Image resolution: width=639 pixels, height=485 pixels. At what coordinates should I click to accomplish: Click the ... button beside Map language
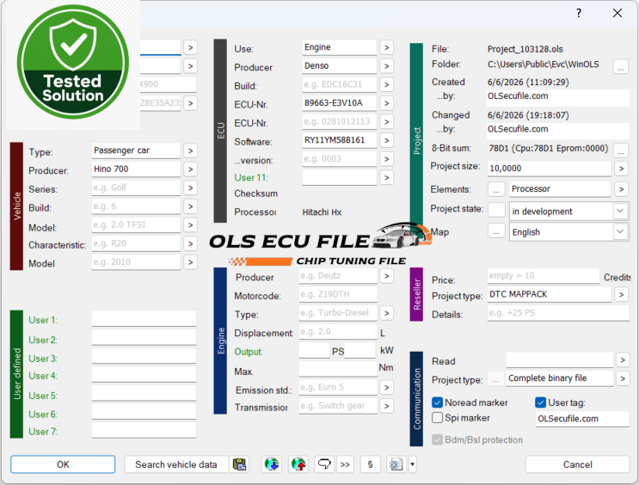point(496,232)
